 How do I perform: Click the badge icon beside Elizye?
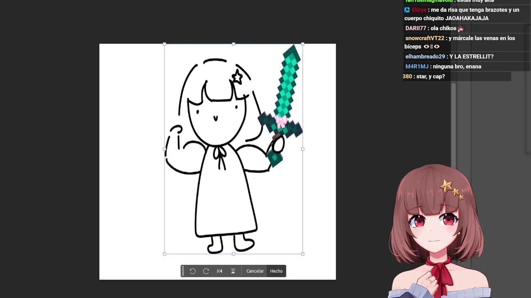click(x=407, y=10)
